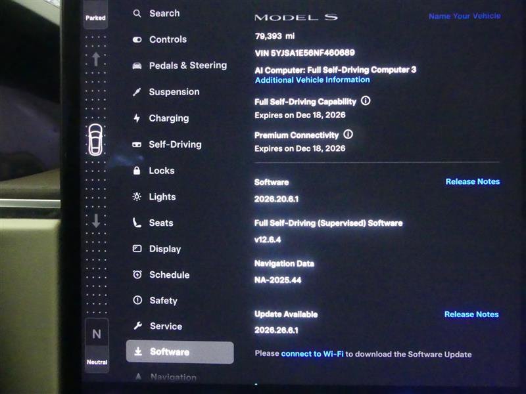This screenshot has height=394, width=526.
Task: Tap the FSD version v12.6.4
Action: pyautogui.click(x=268, y=240)
